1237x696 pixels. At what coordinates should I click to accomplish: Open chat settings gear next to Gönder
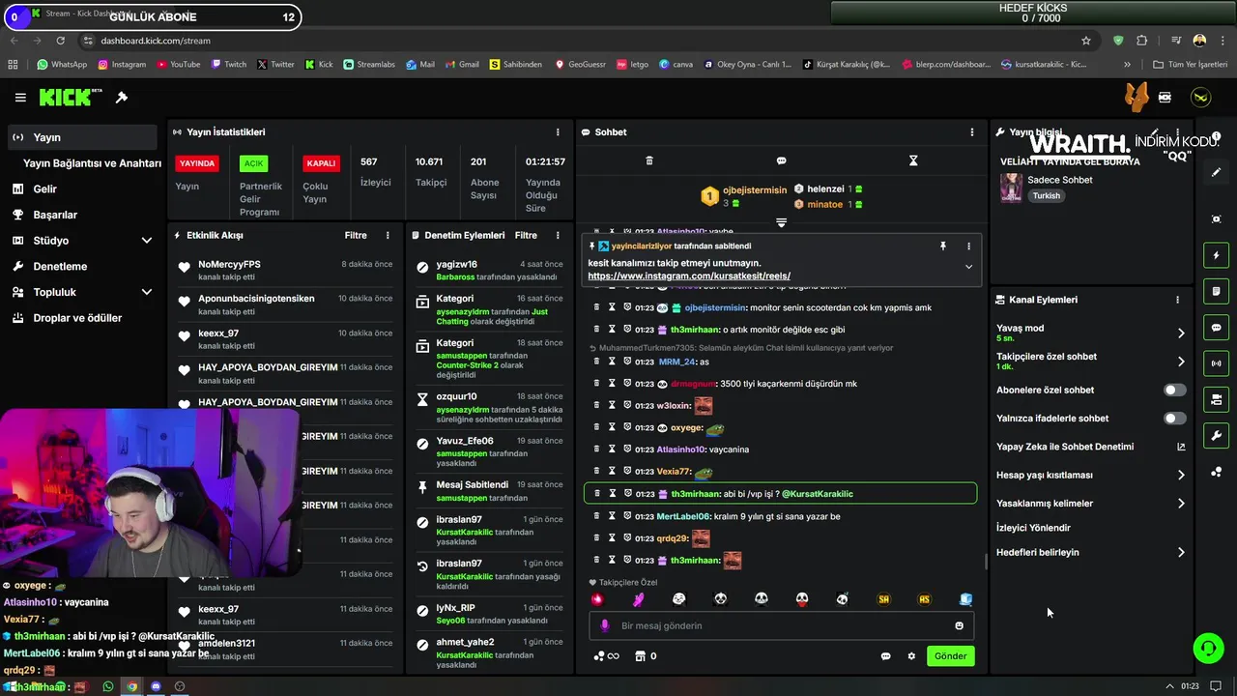pos(911,656)
